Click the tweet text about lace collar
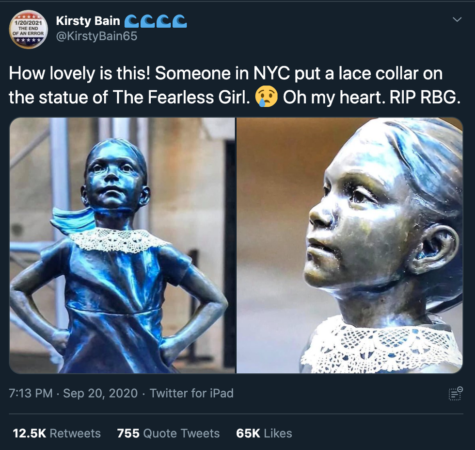 click(x=235, y=85)
